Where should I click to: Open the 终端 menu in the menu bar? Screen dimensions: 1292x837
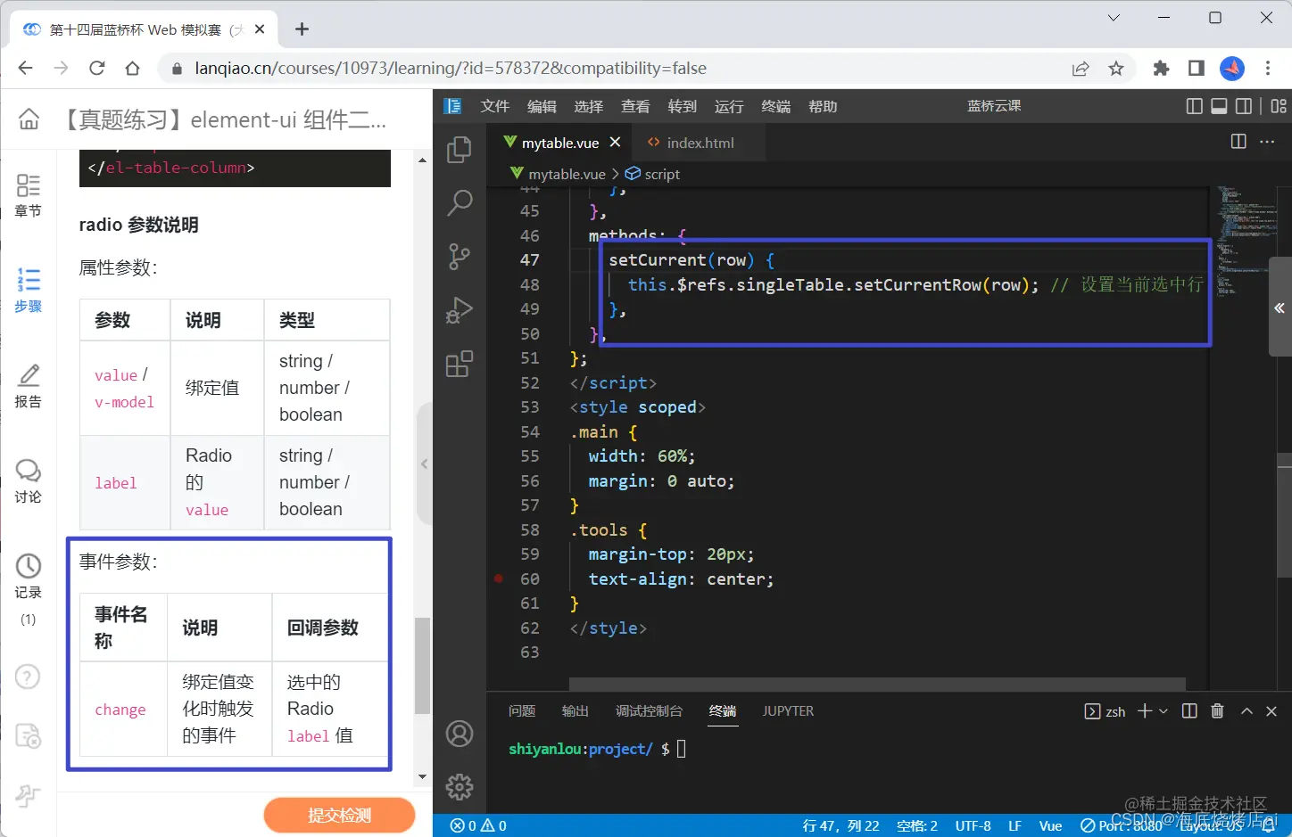[x=775, y=105]
